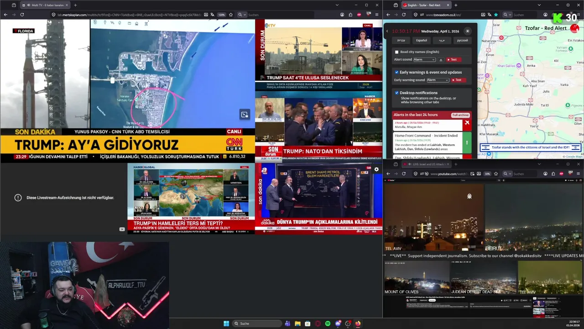584x329 pixels.
Task: Open AdBlock Plus icon in Multi TV toolbar
Action: 359,15
